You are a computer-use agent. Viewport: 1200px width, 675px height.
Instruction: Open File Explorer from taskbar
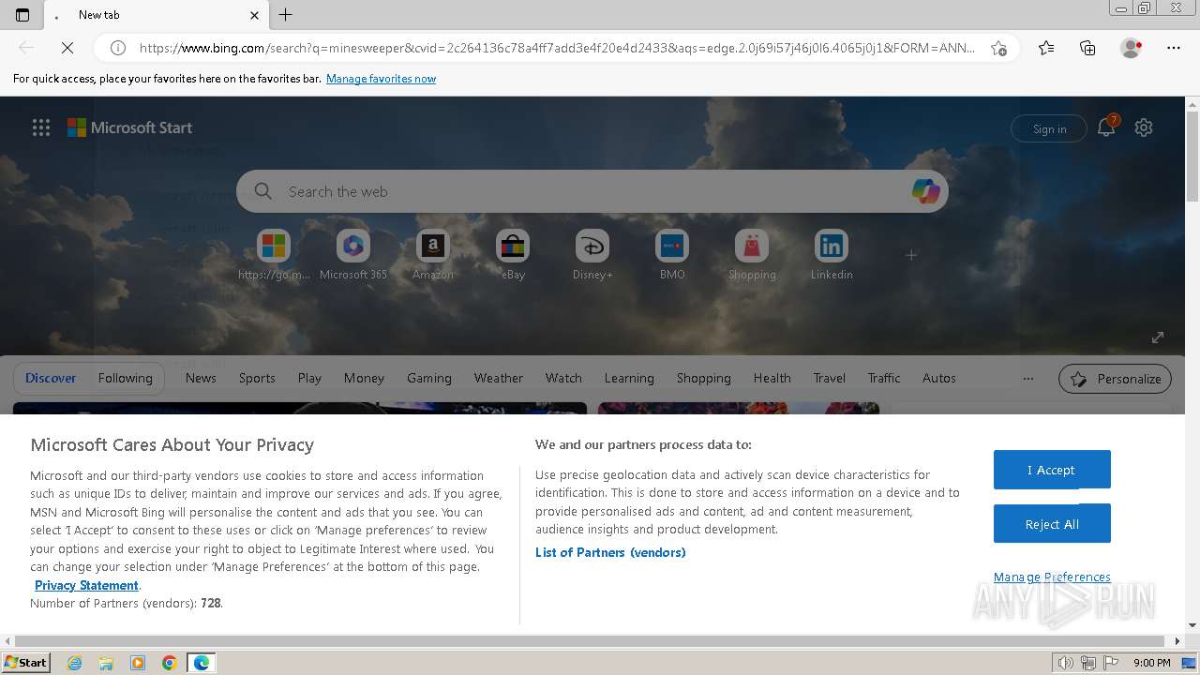coord(106,663)
